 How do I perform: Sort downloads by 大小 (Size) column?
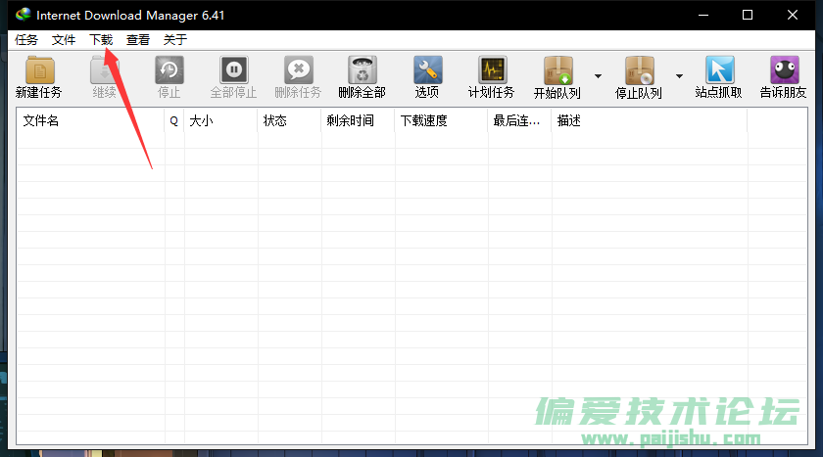[x=220, y=120]
